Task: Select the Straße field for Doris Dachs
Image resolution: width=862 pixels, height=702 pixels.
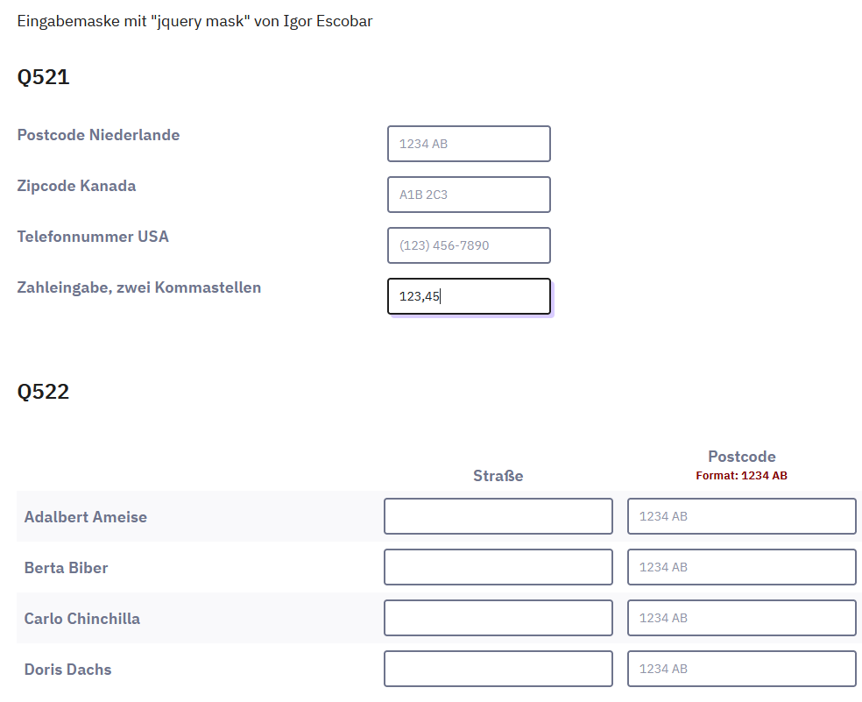Action: [x=498, y=669]
